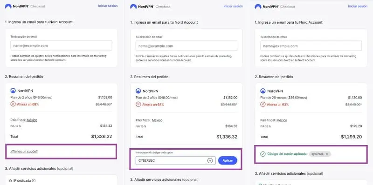Image resolution: width=373 pixels, height=185 pixels.
Task: Click the home icon before IP dedicada
Action: [x=10, y=181]
